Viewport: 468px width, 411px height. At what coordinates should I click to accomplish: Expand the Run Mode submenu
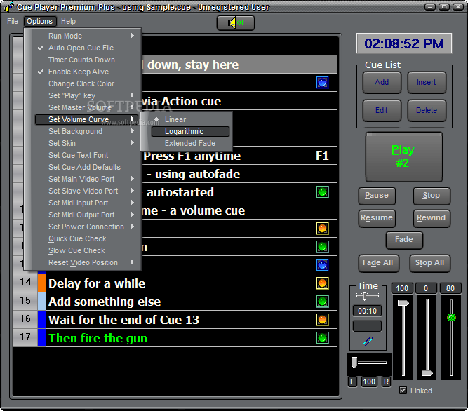tap(86, 36)
